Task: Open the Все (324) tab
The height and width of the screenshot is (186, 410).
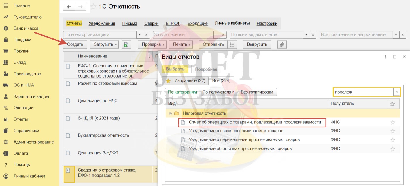Action: [x=221, y=80]
